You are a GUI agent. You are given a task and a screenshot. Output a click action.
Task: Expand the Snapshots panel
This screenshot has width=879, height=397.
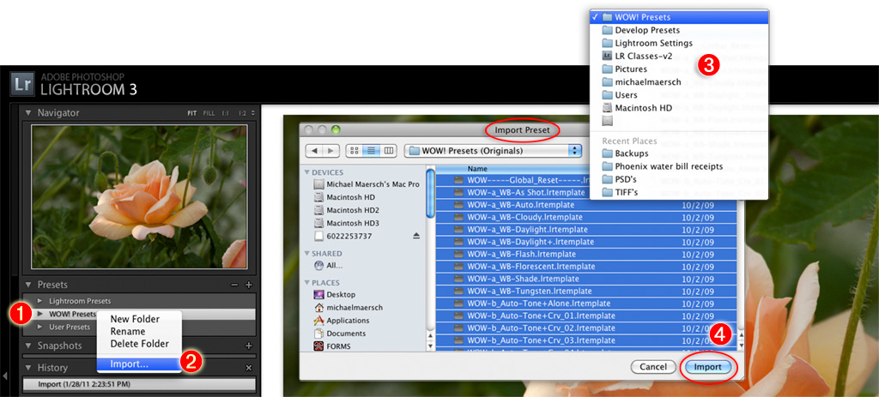tap(28, 346)
